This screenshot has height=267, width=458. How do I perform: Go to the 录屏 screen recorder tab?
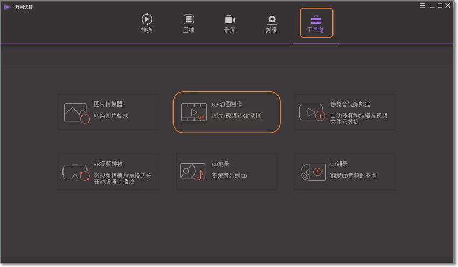pos(230,23)
